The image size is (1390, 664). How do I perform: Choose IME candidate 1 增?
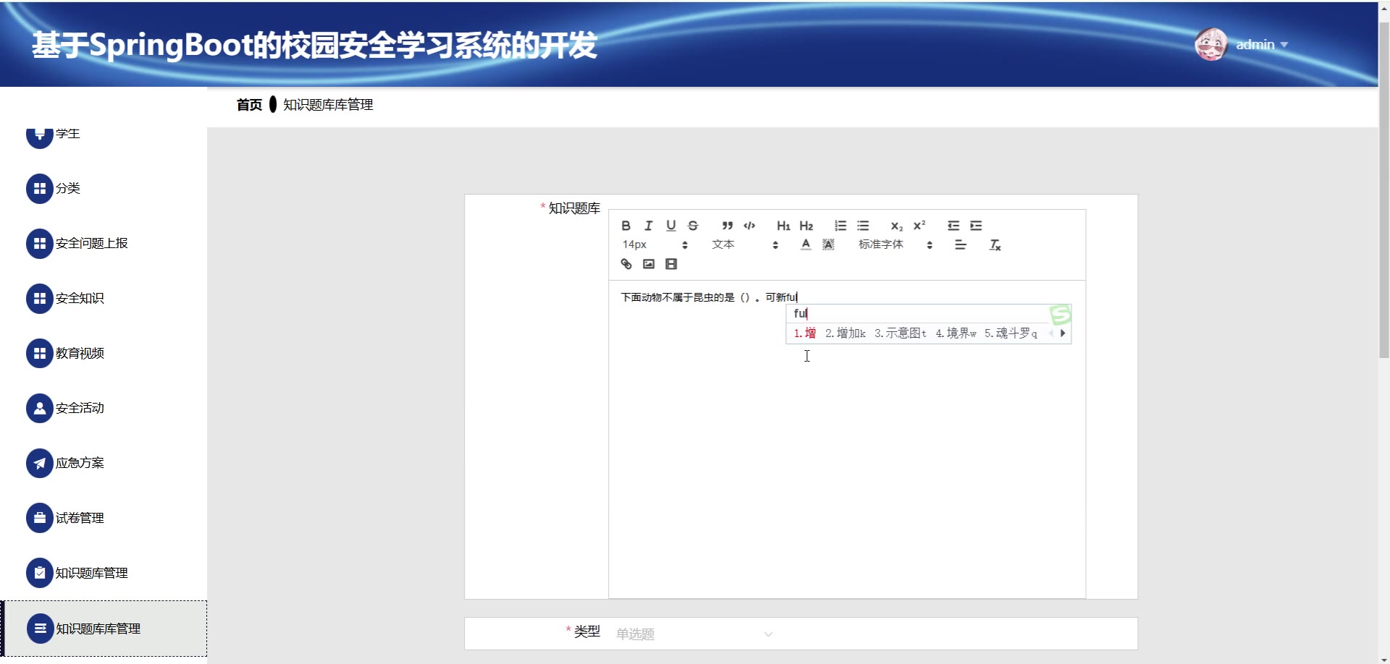(805, 333)
